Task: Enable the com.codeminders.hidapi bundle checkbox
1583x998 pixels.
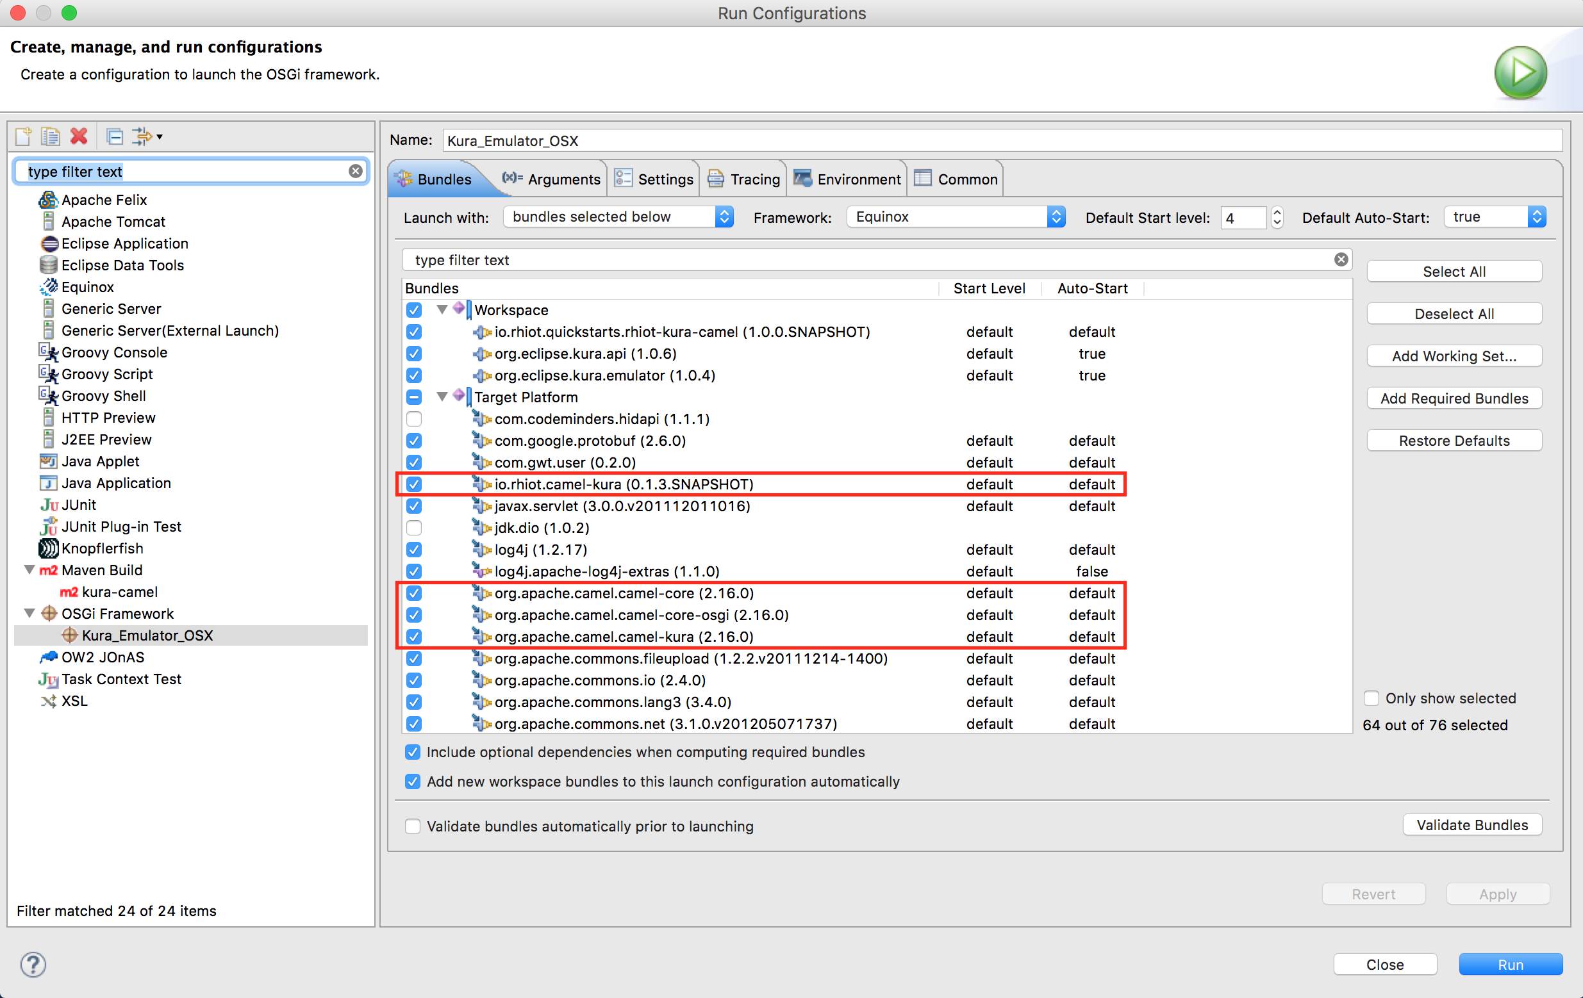Action: click(x=413, y=418)
